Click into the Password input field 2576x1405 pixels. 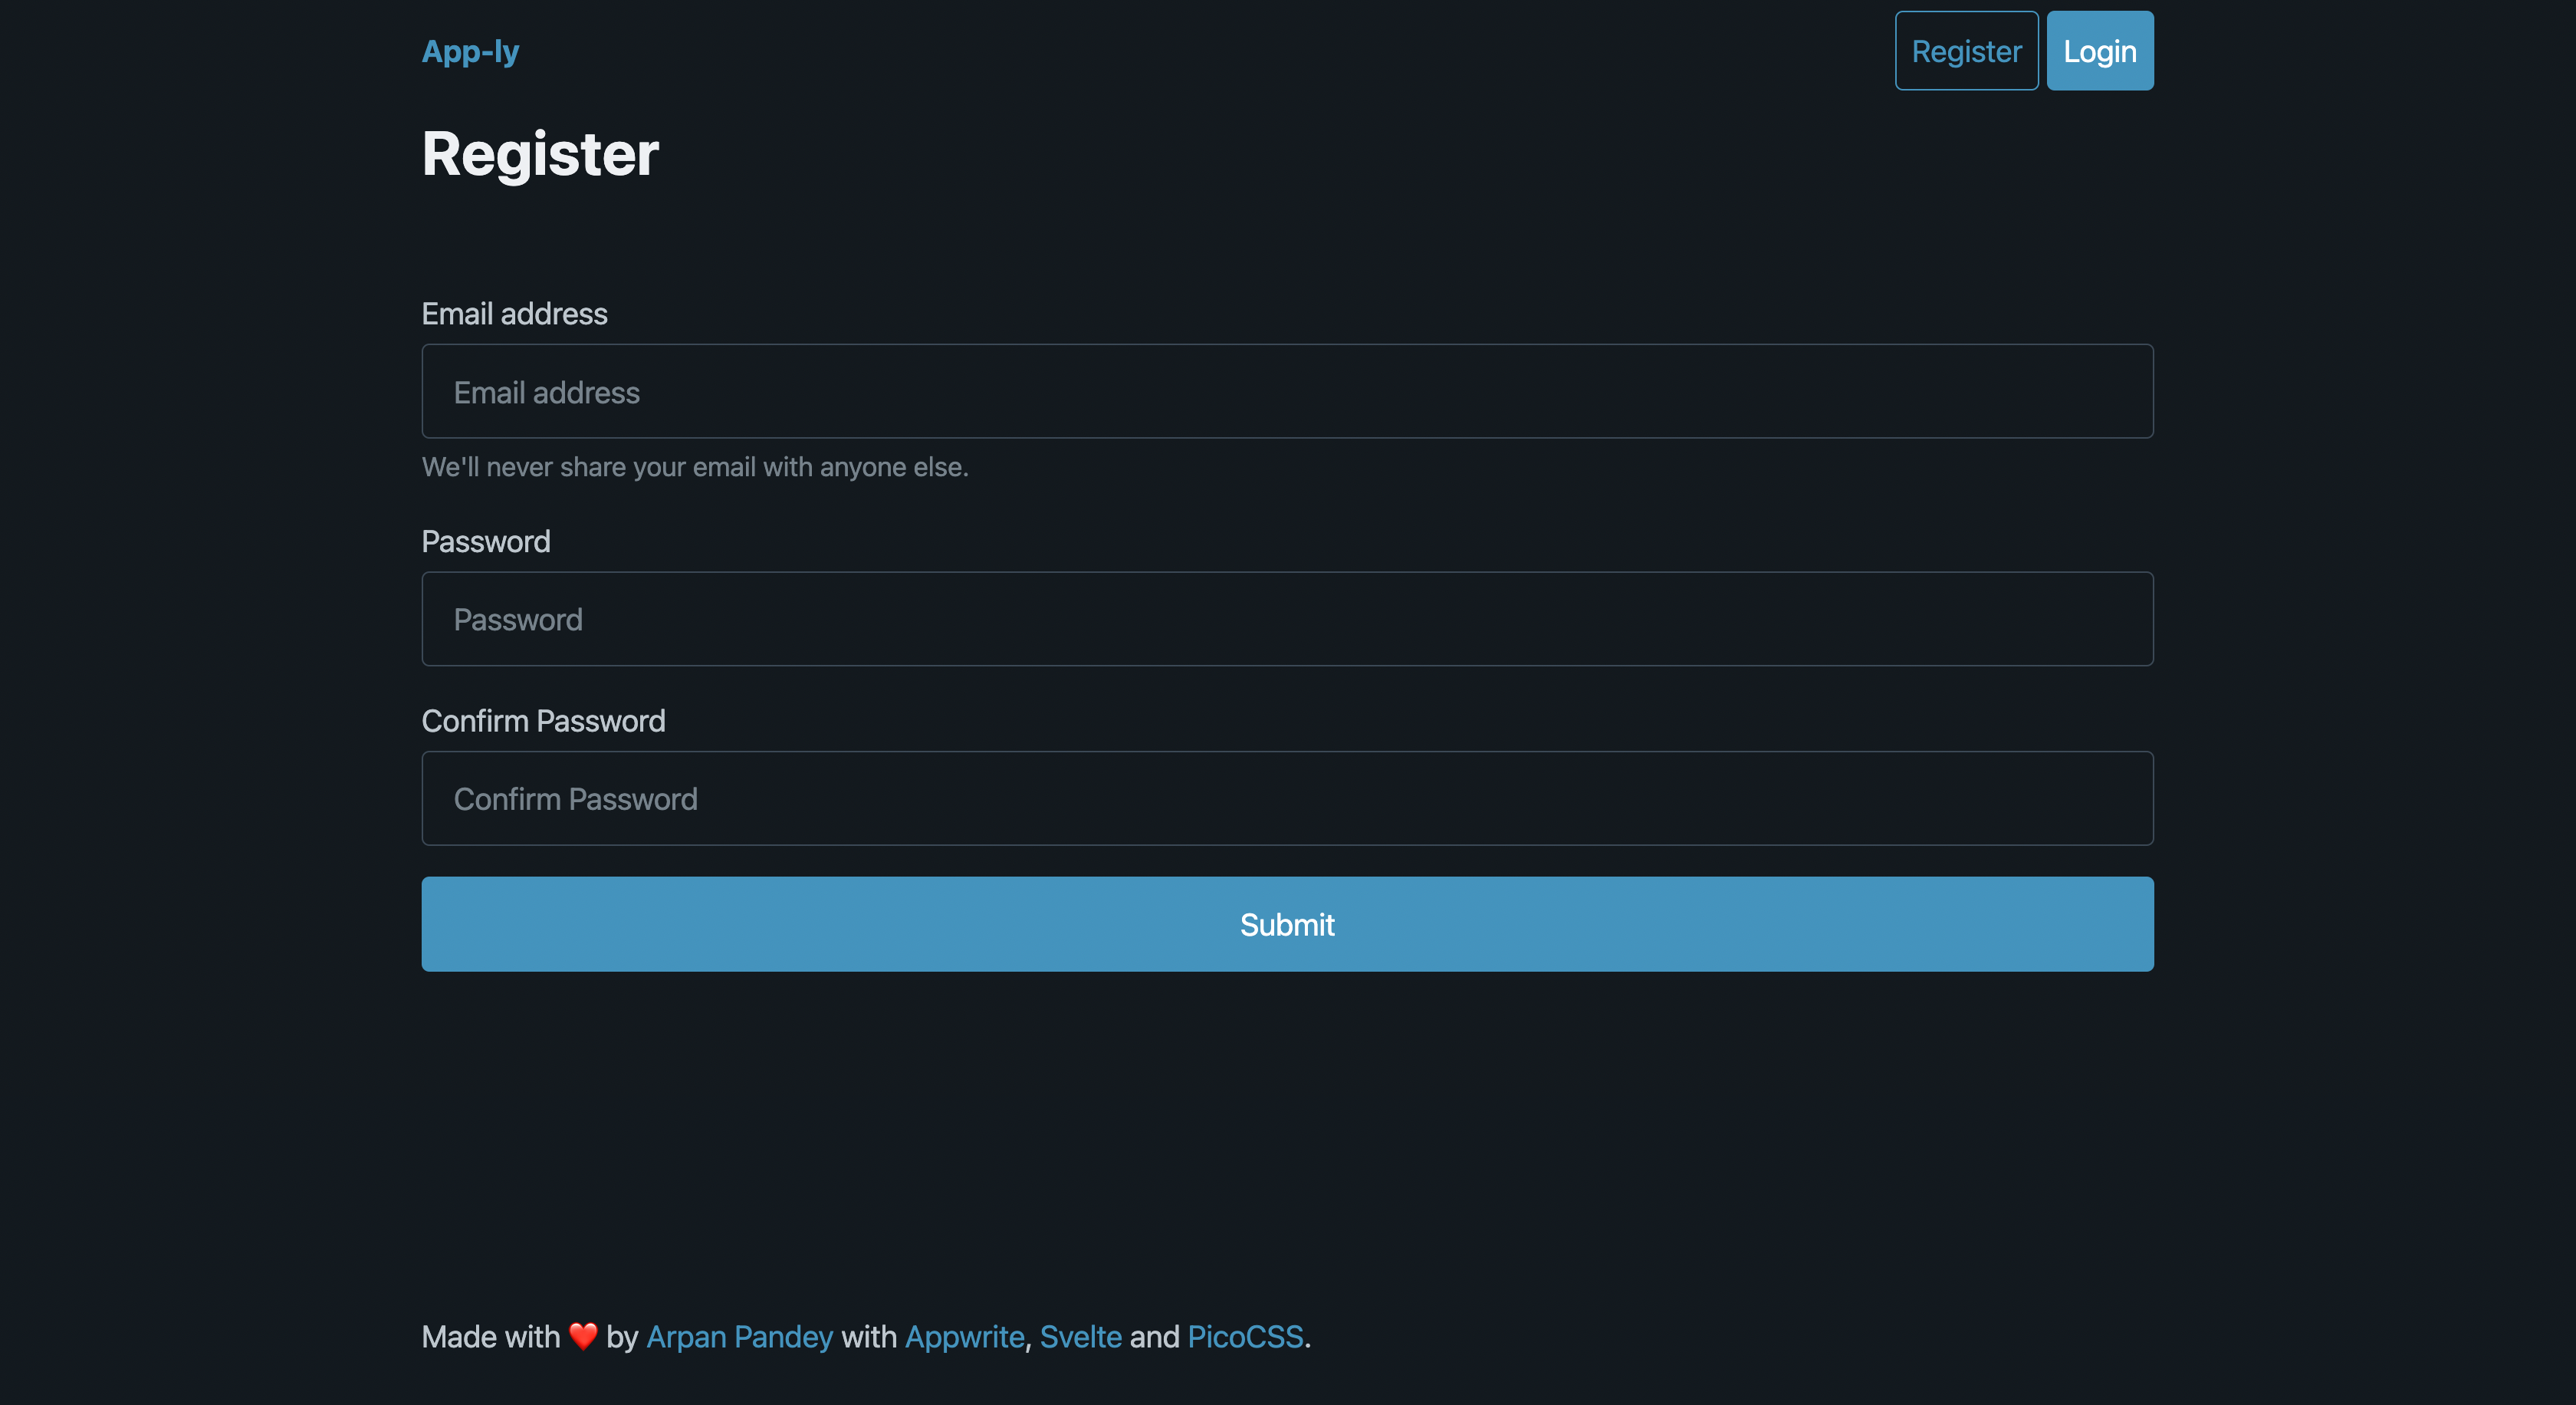pyautogui.click(x=1287, y=619)
